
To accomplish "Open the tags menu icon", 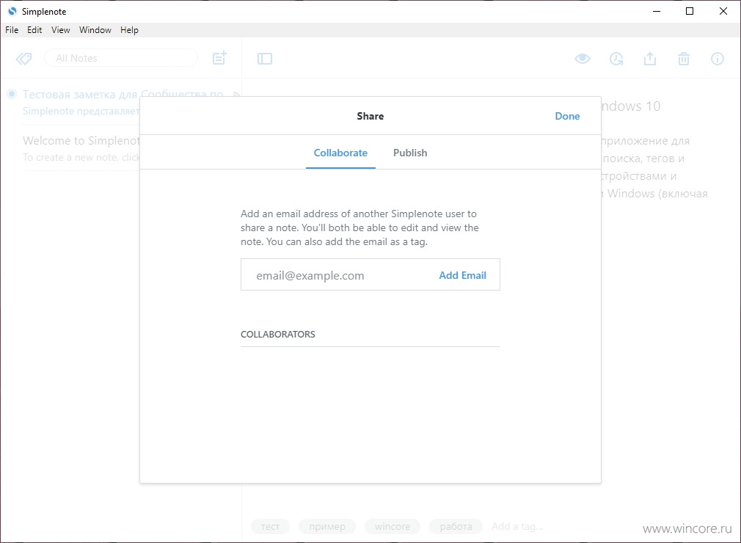I will click(23, 59).
